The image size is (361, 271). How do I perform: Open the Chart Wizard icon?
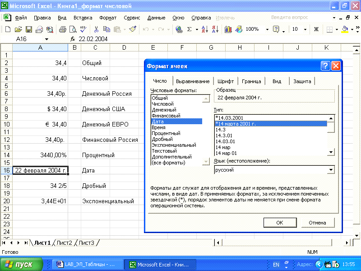tap(228, 29)
